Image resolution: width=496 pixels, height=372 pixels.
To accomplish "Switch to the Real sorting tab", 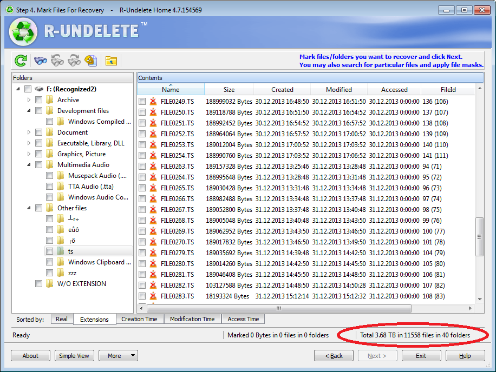I will [x=62, y=319].
